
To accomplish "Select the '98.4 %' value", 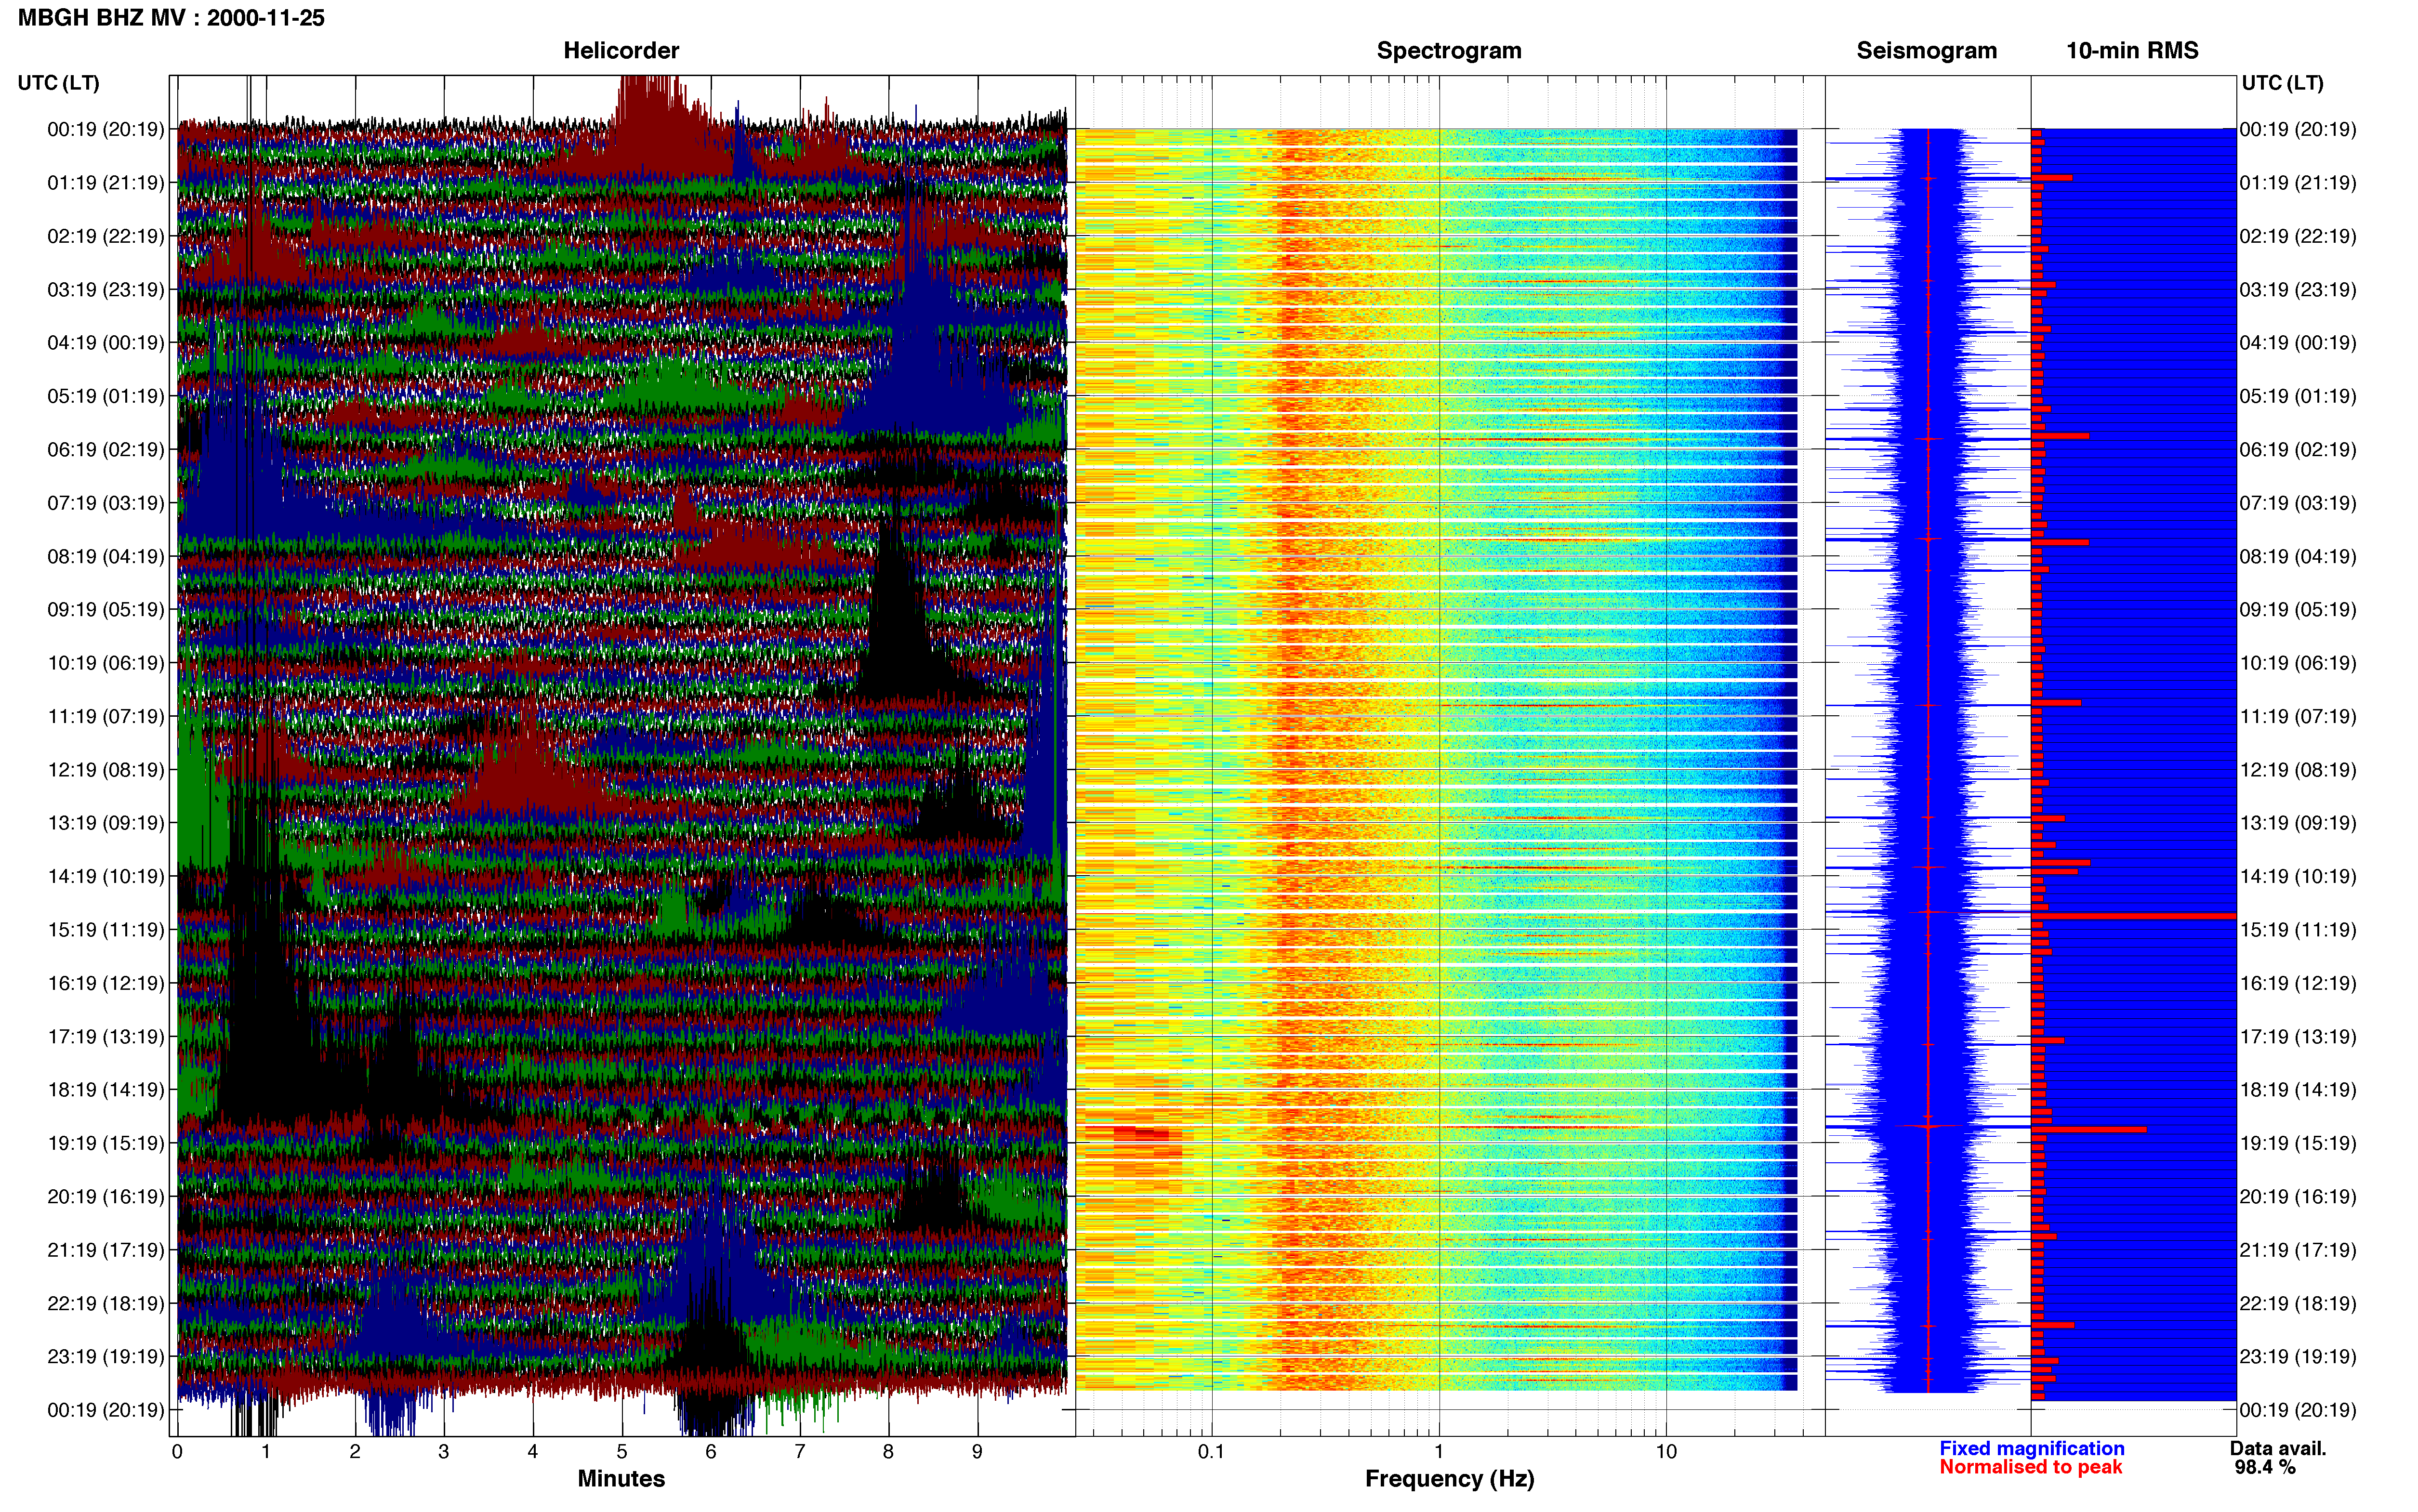I will pos(2265,1467).
